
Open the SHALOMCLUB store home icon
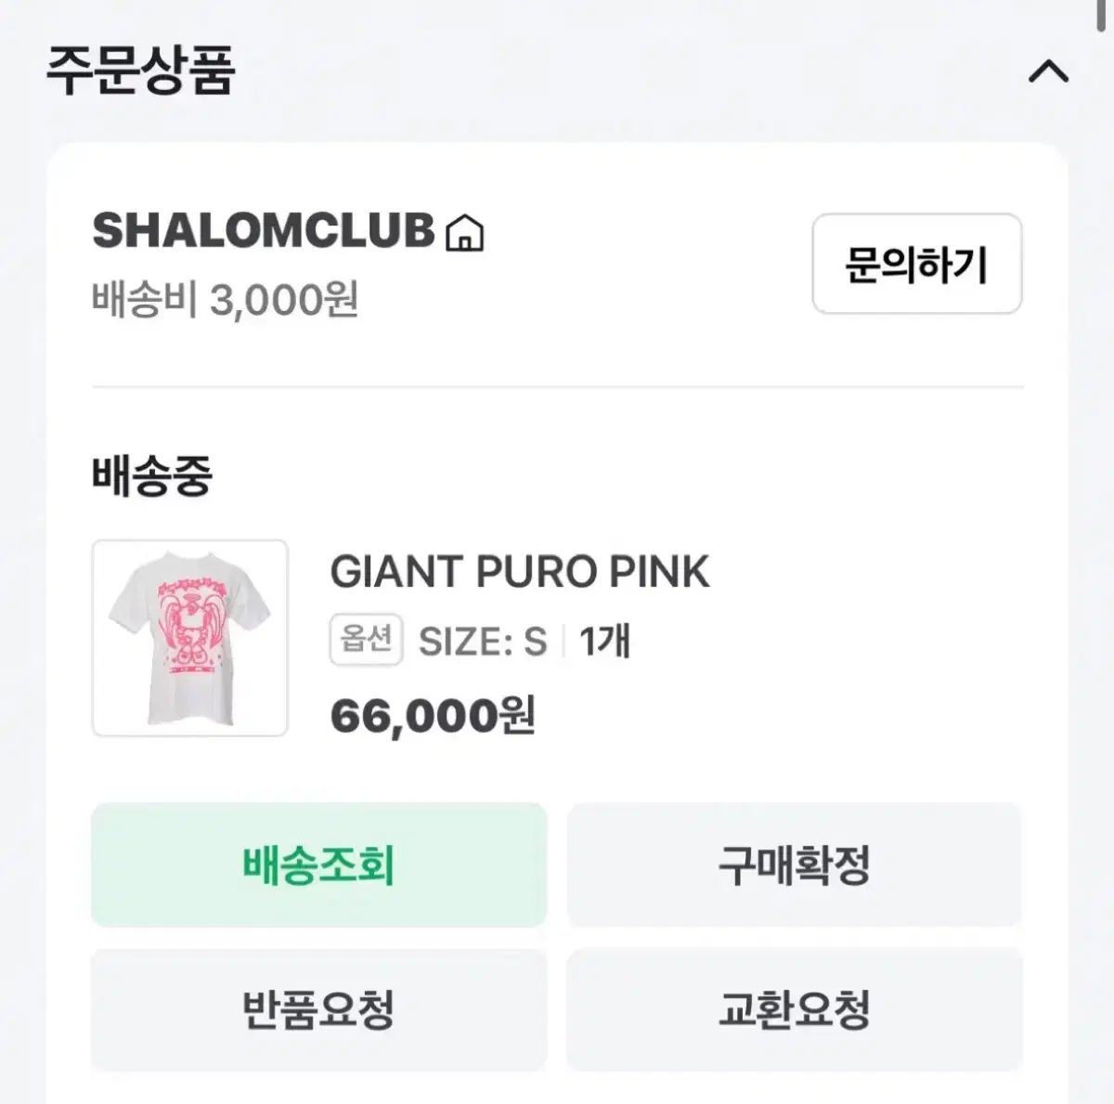pyautogui.click(x=464, y=233)
